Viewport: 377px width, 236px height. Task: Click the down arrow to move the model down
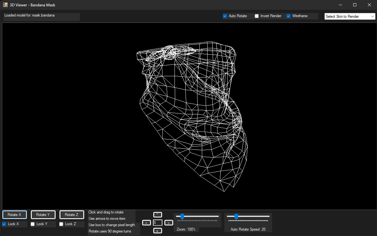pos(157,230)
